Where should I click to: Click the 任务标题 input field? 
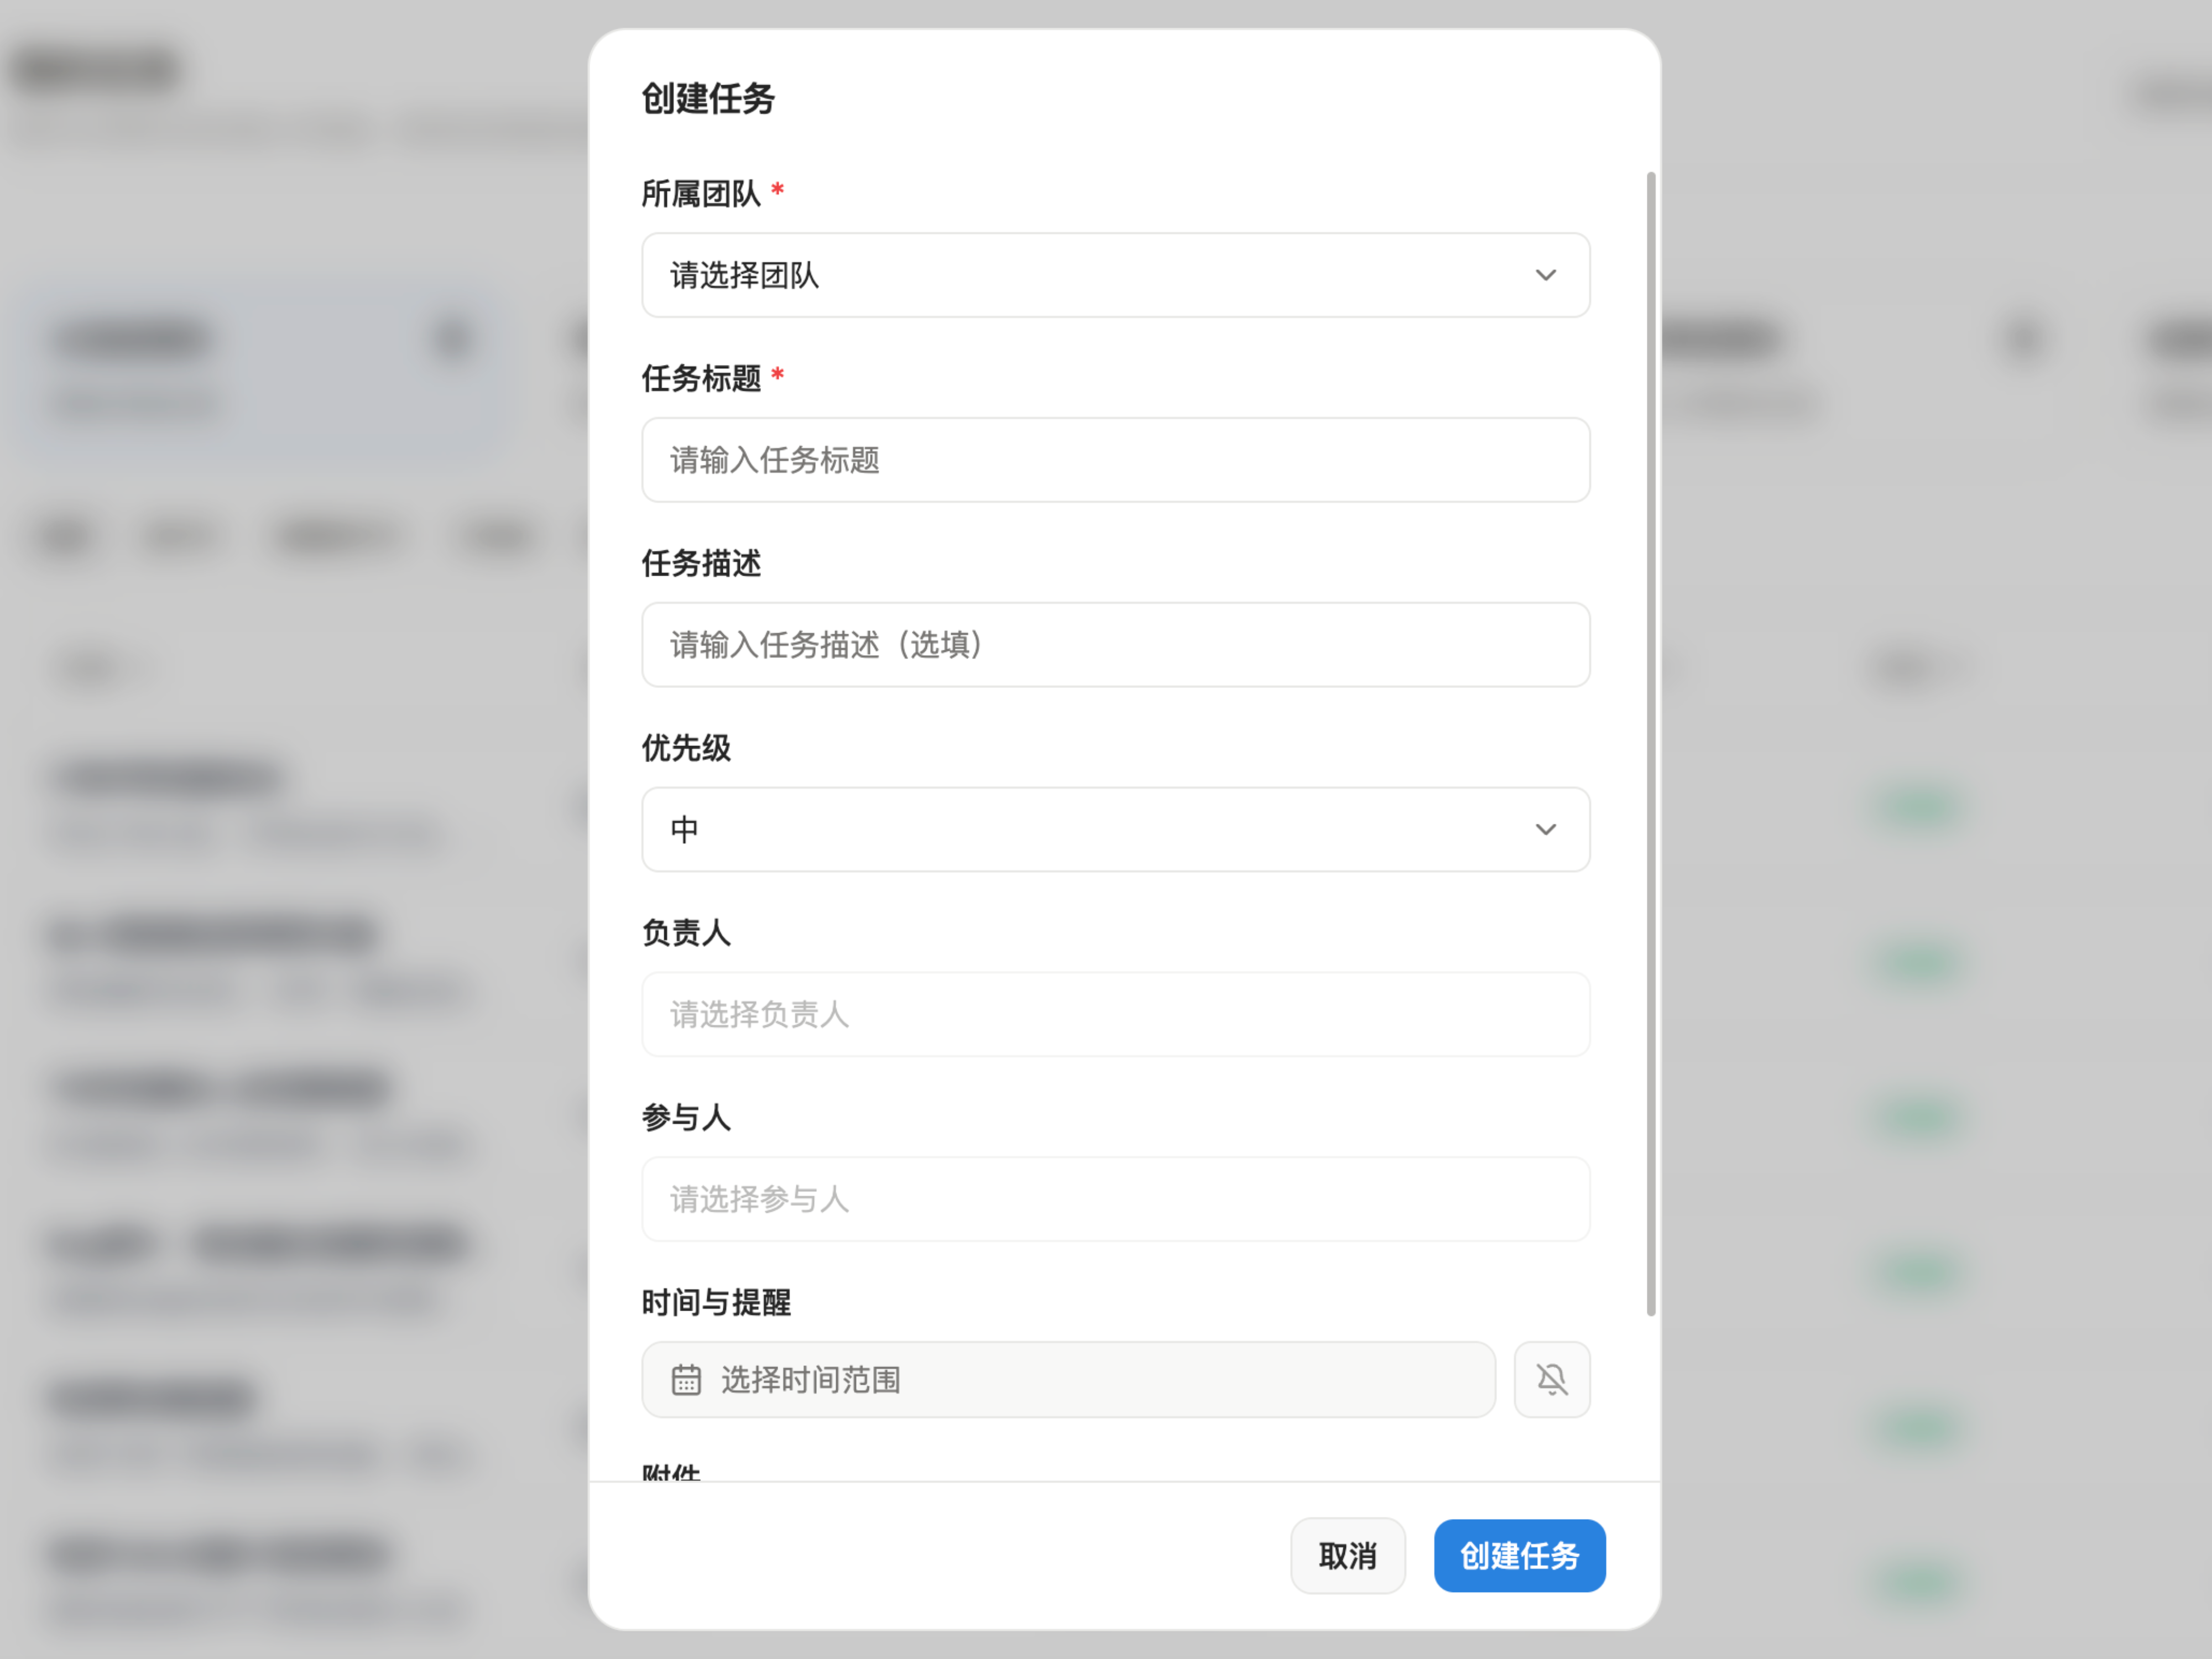pyautogui.click(x=1115, y=460)
